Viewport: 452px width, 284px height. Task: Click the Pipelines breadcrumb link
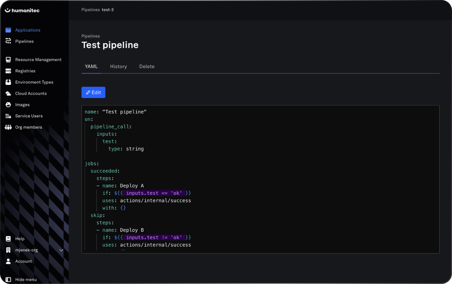[90, 9]
